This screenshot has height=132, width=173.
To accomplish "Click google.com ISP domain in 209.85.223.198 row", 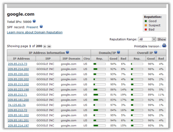I will pos(69,90).
